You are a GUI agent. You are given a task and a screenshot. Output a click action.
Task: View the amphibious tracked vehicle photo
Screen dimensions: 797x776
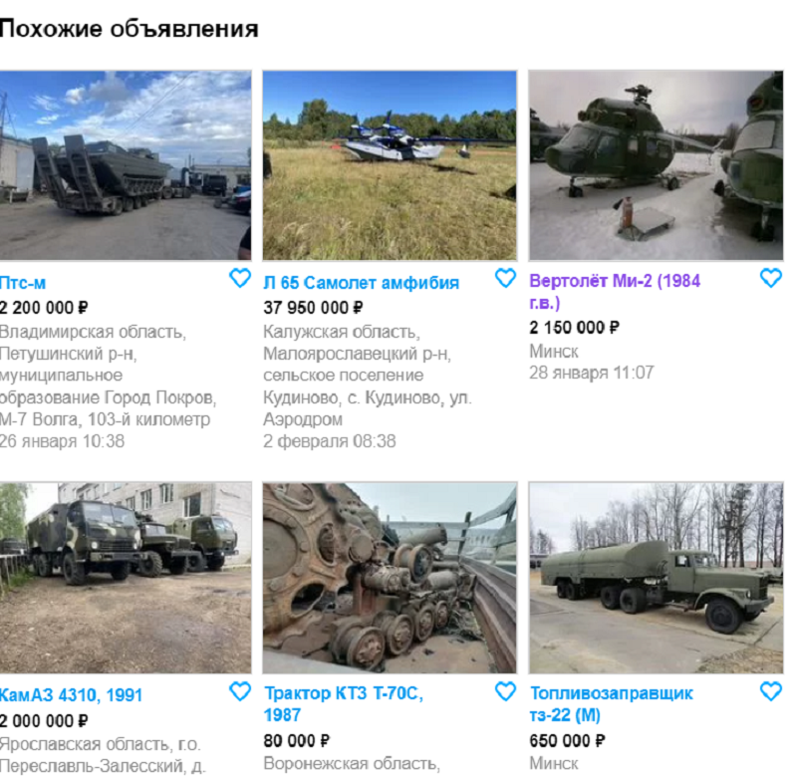126,165
